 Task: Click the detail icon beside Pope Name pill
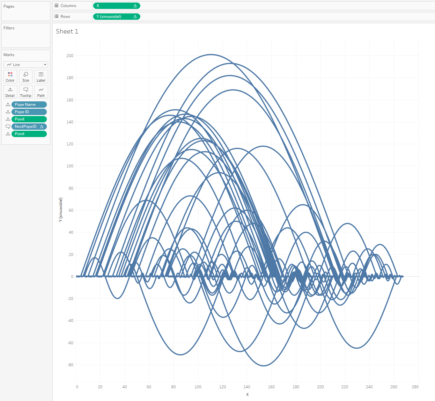[x=8, y=105]
